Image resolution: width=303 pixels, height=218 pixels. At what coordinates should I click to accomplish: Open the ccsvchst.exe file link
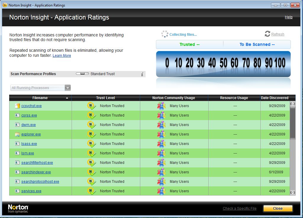click(x=31, y=106)
